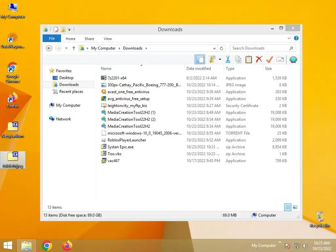Switch to the Share ribbon tab
This screenshot has width=336, height=252.
click(x=89, y=39)
